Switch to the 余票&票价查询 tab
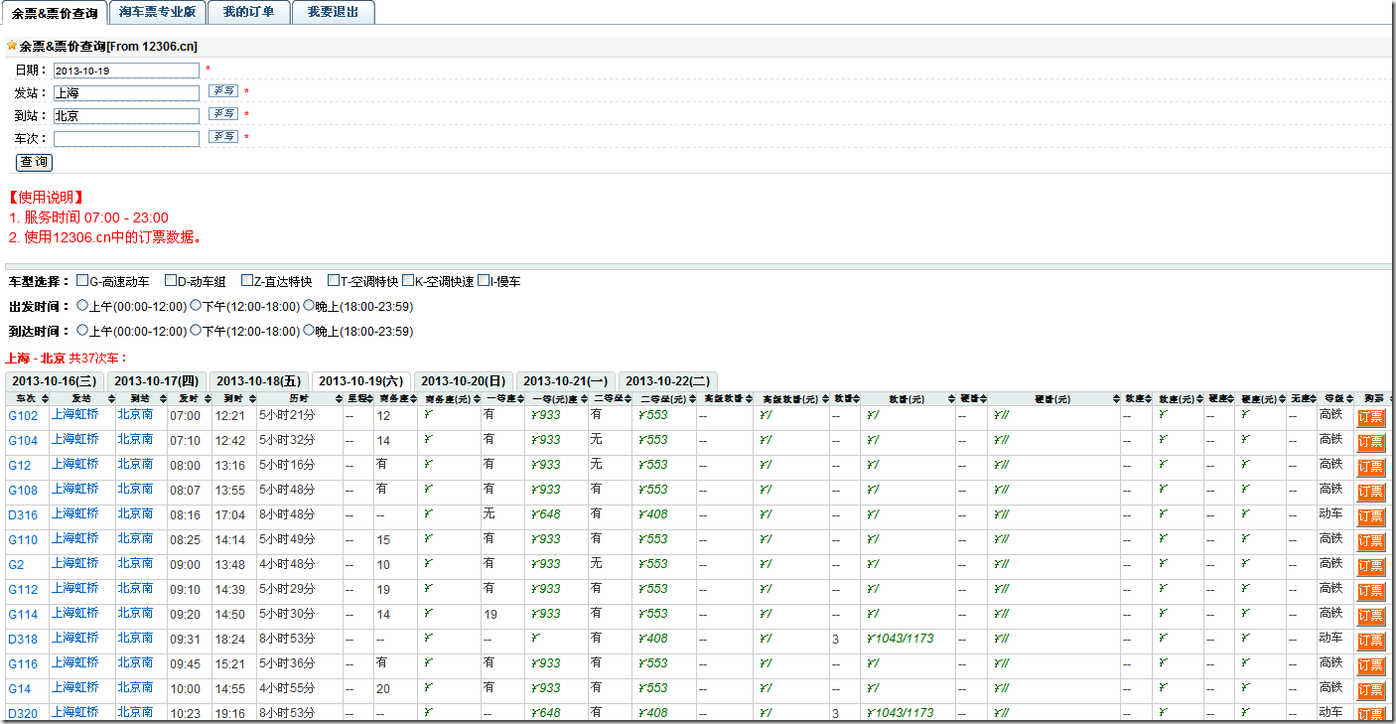The image size is (1396, 724). coord(54,13)
